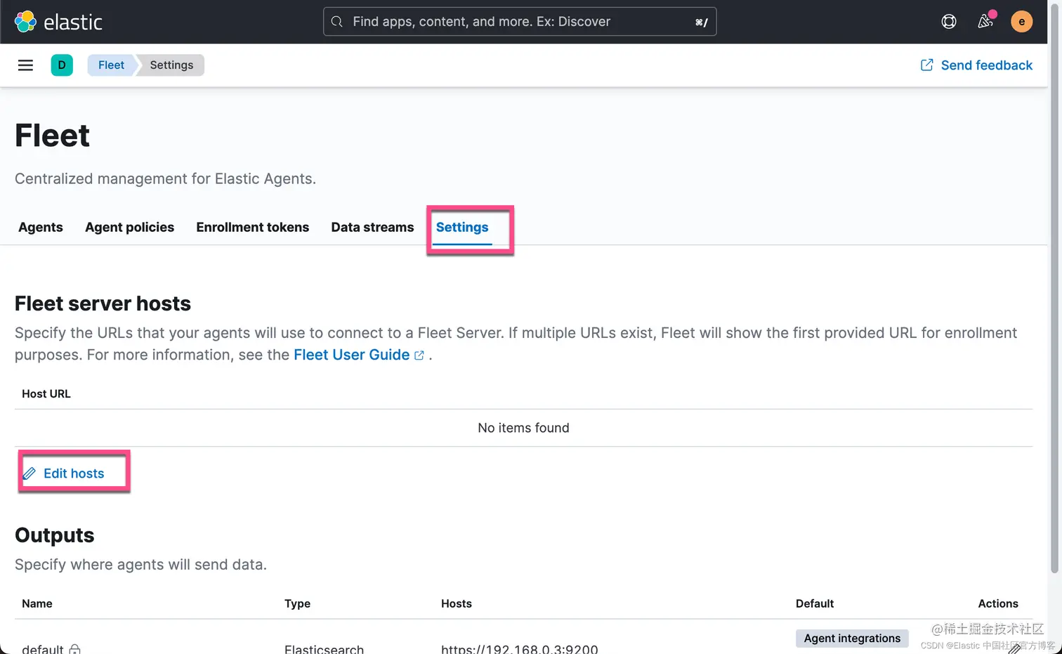
Task: Select the Data streams tab
Action: click(372, 227)
